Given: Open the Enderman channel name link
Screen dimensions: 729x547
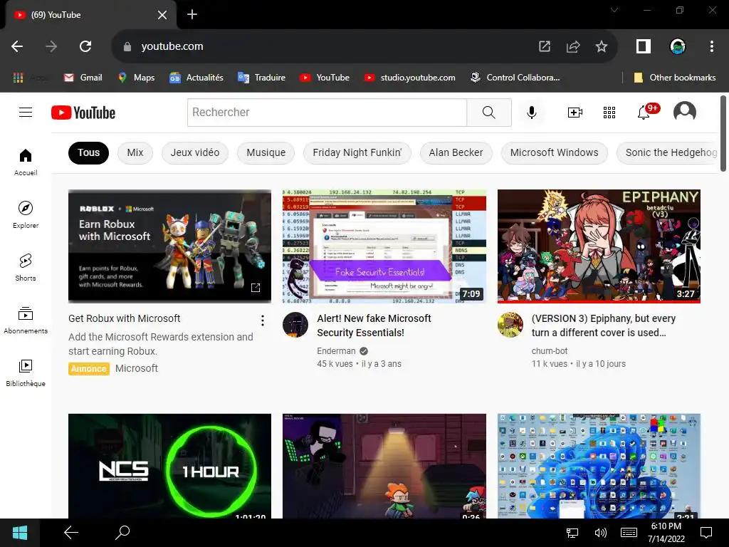Looking at the screenshot, I should tap(336, 350).
